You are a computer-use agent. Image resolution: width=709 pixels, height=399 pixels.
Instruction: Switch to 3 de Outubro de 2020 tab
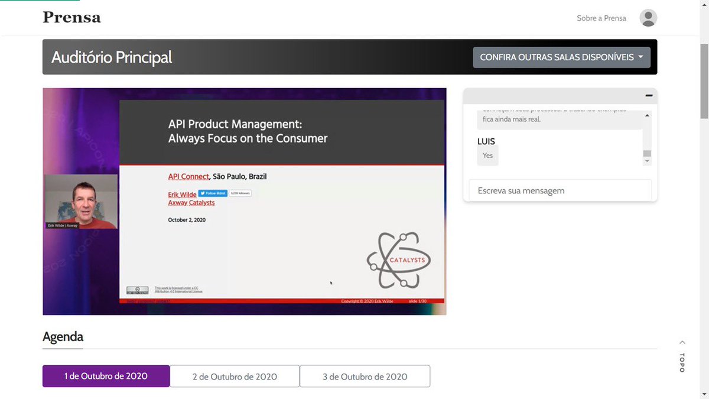point(365,376)
